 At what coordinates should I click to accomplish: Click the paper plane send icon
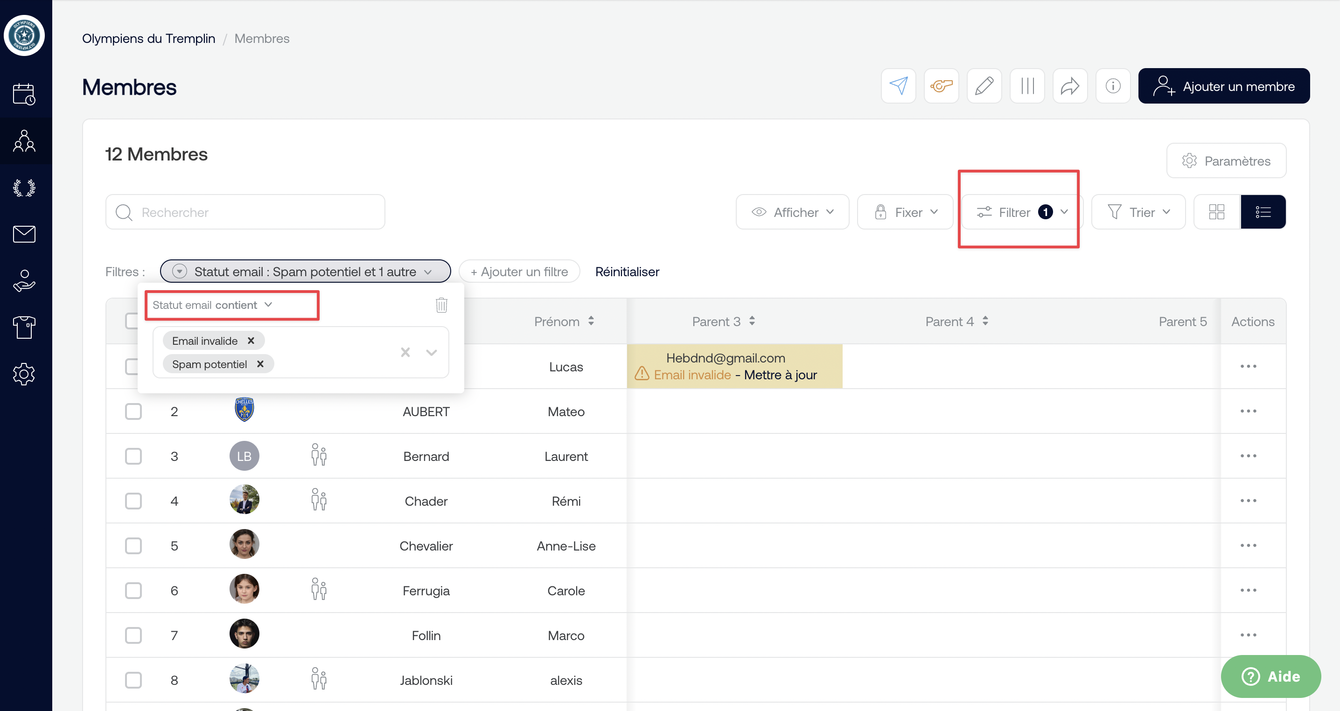[x=898, y=86]
